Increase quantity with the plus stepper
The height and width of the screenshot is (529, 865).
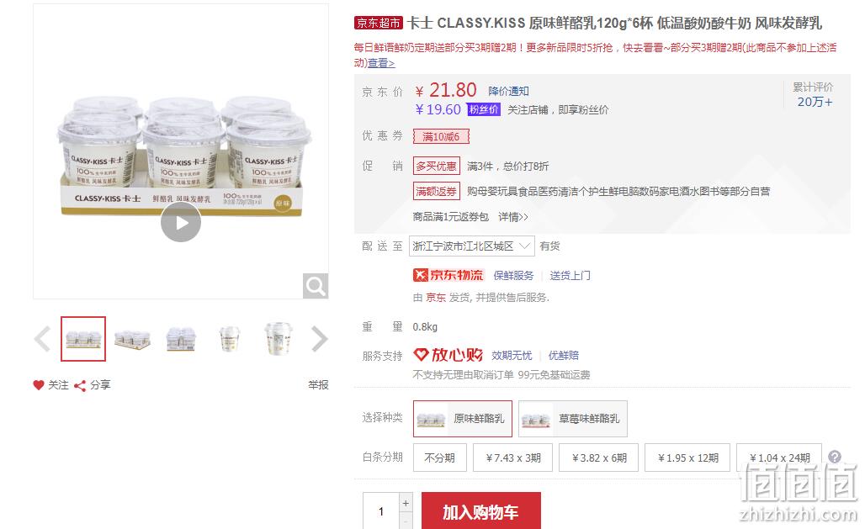pos(406,503)
